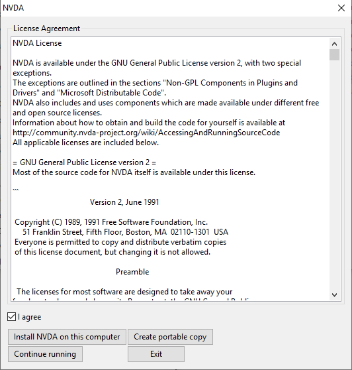This screenshot has width=352, height=370.
Task: Click the "Preamble" heading in the license
Action: point(132,272)
